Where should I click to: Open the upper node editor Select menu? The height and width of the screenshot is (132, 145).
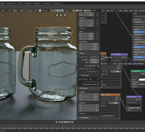point(126,11)
